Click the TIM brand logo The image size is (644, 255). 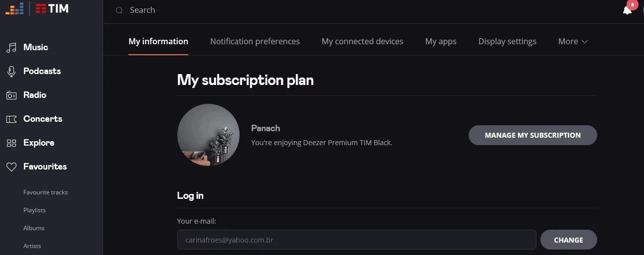[52, 8]
